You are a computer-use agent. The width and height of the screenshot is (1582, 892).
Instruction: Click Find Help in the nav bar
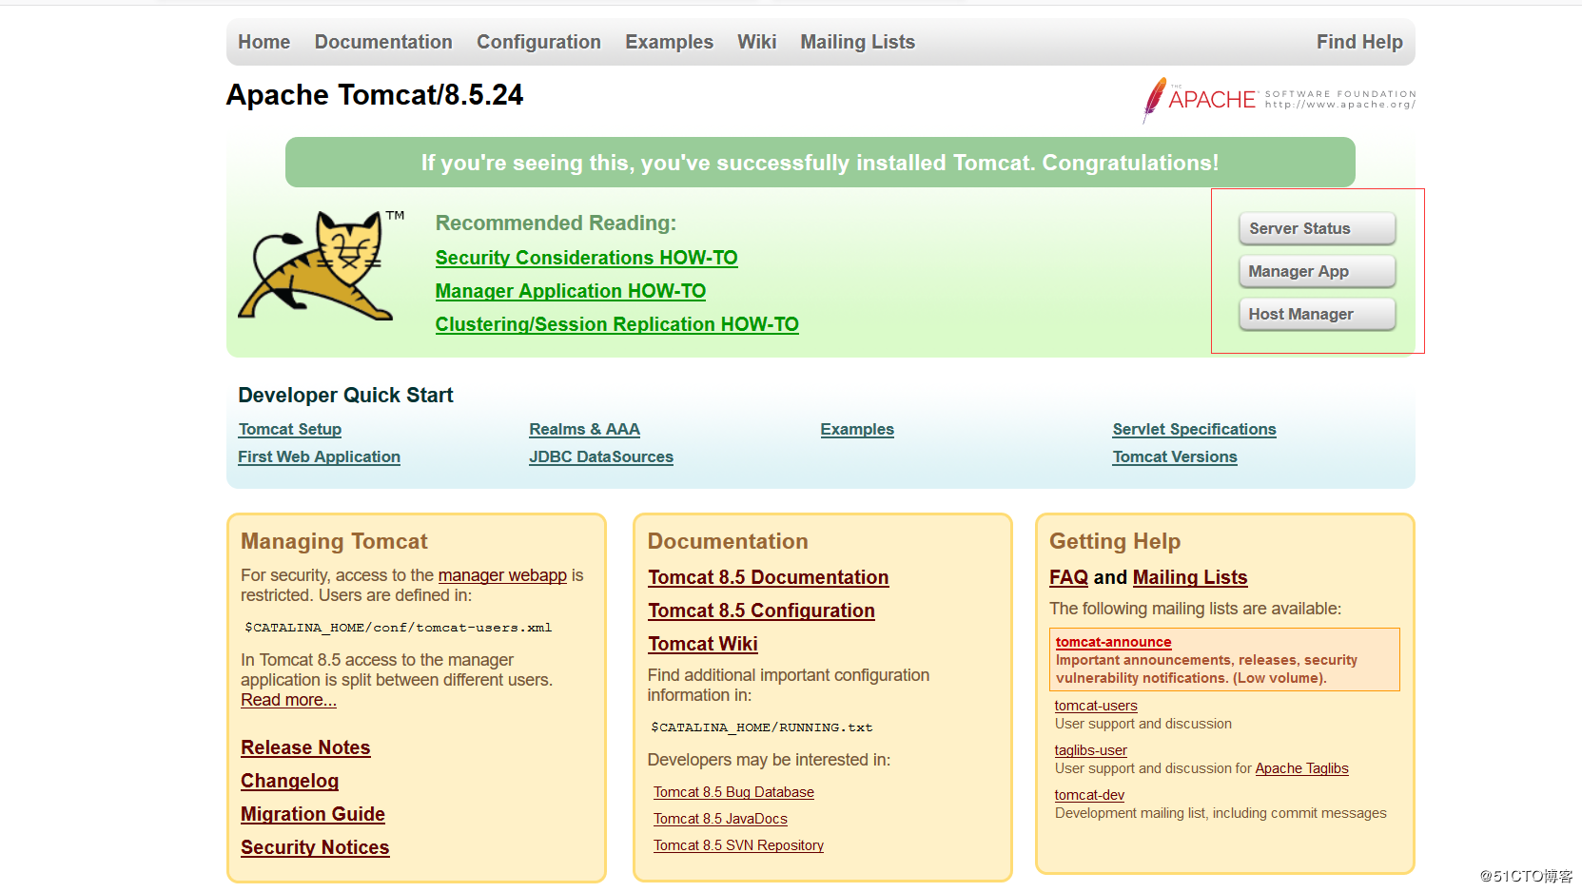1359,42
